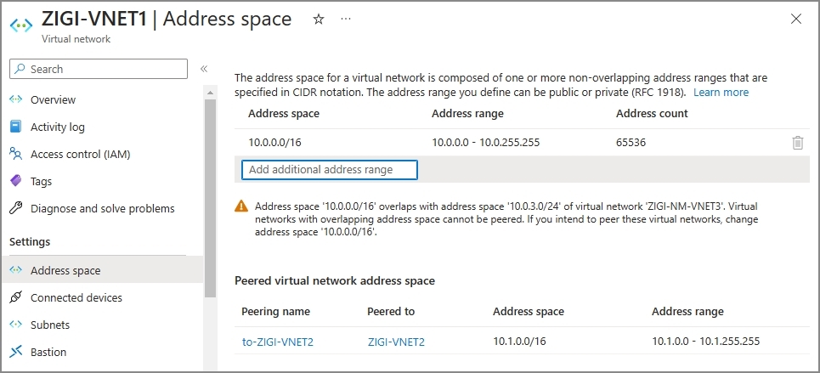
Task: Select the Access control (IAM) icon
Action: click(x=16, y=154)
